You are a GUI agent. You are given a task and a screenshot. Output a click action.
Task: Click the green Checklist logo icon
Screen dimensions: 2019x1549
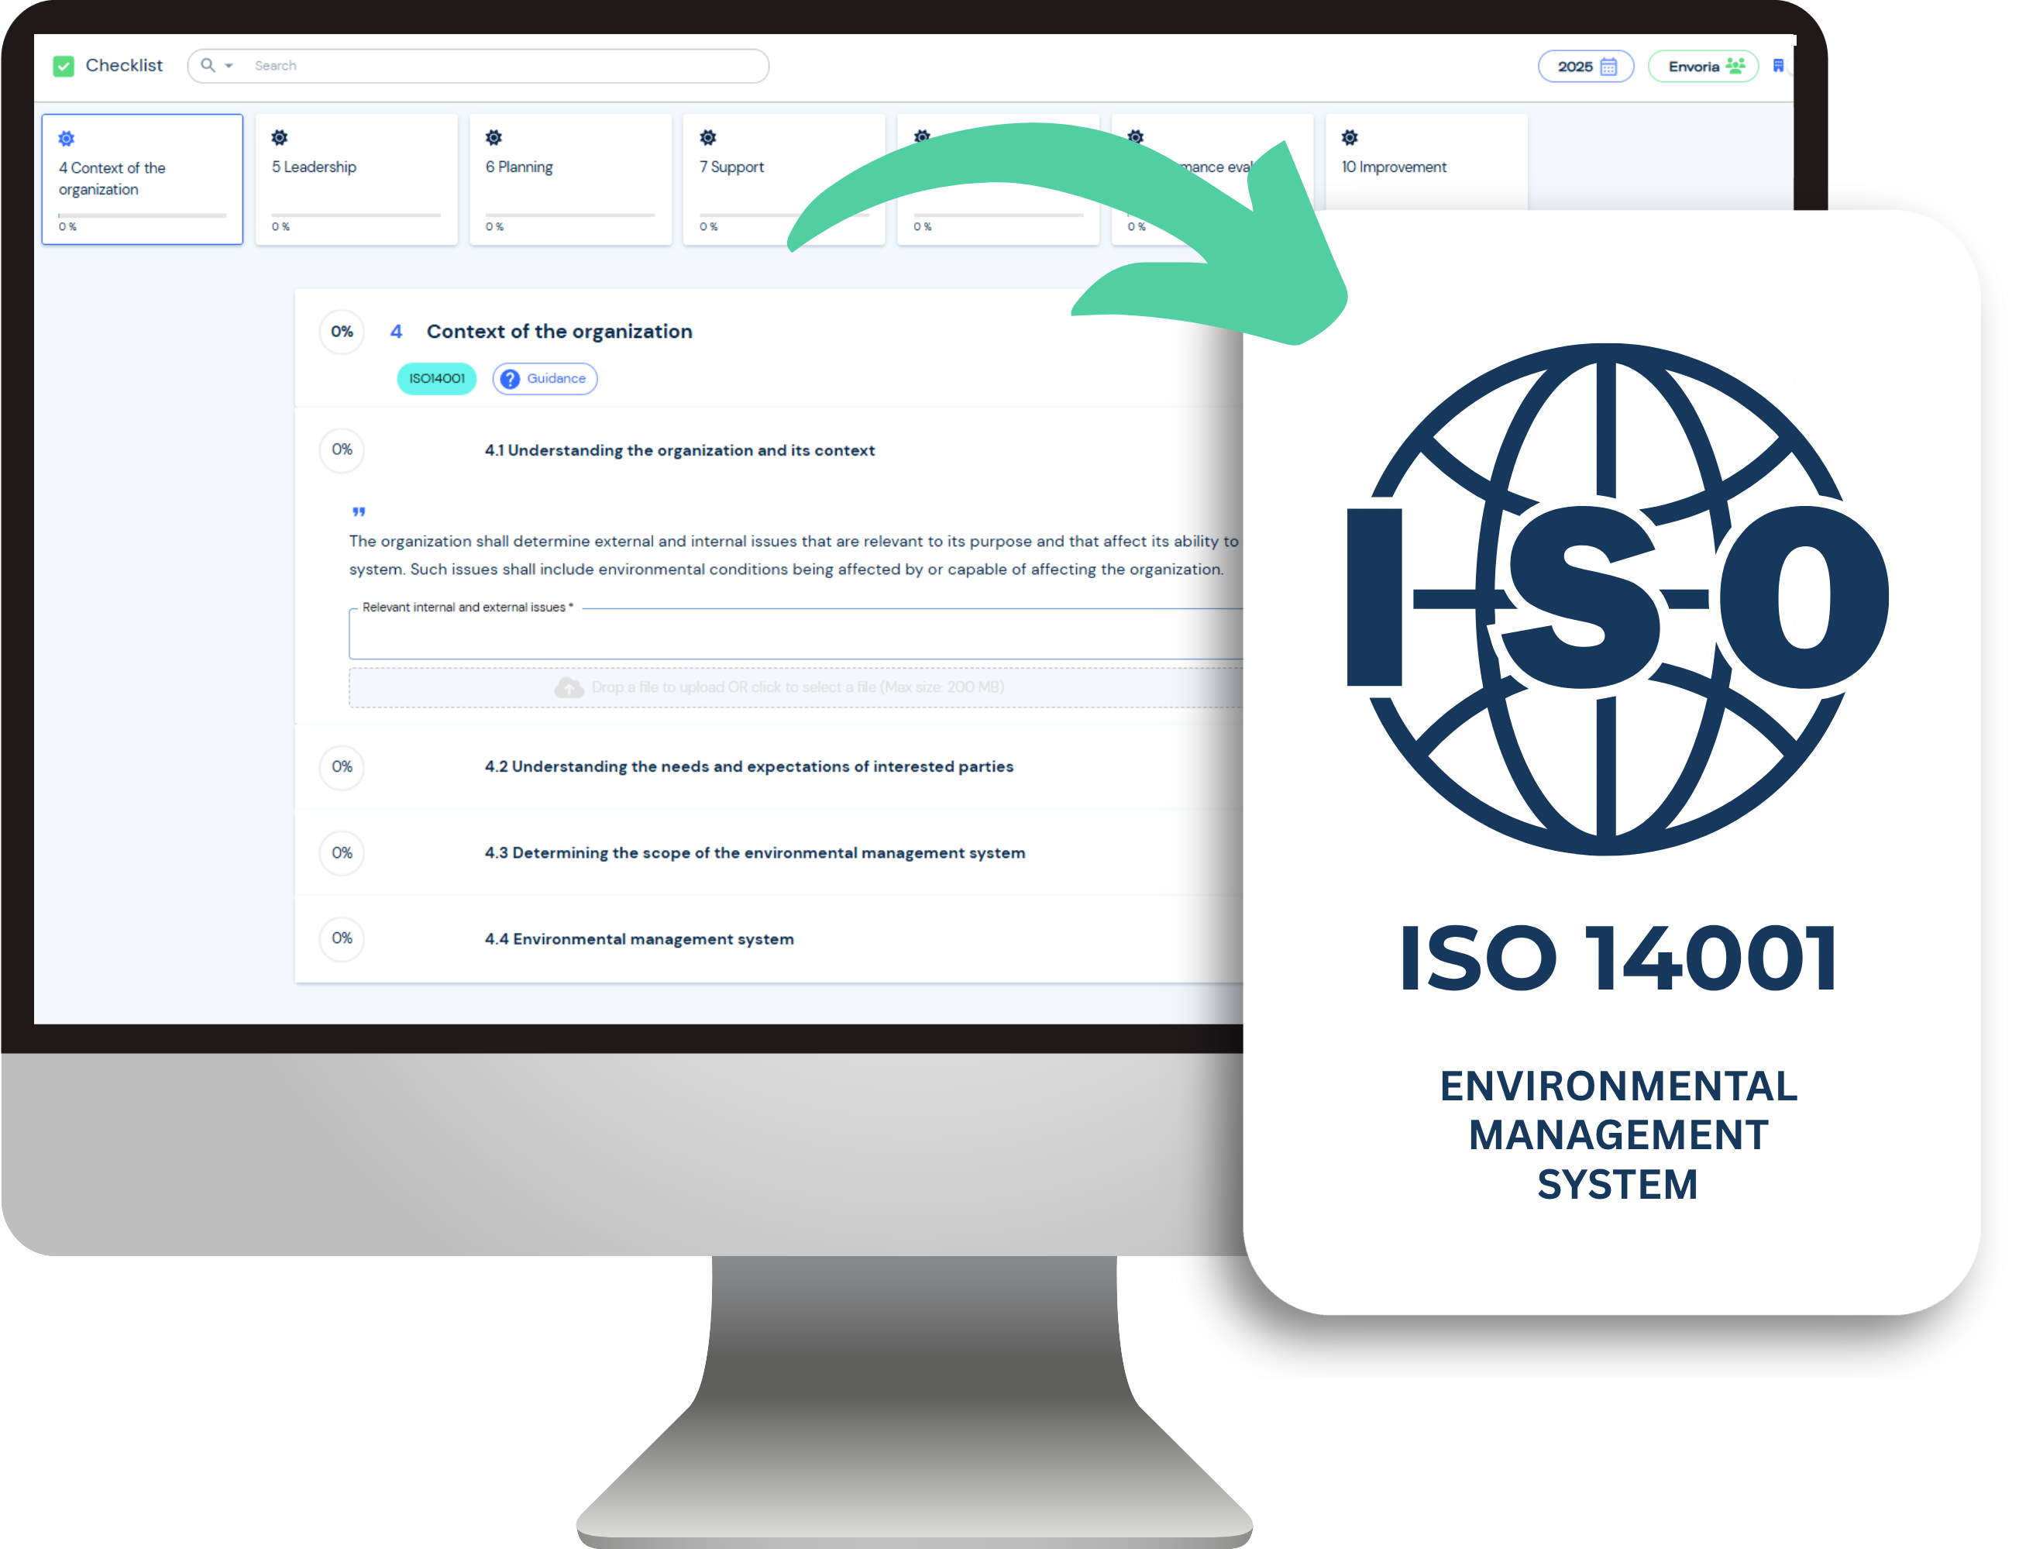[x=64, y=67]
